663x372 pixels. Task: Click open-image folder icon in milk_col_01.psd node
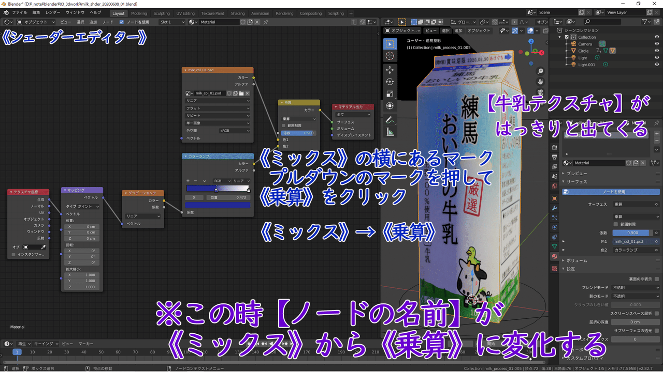pos(241,94)
